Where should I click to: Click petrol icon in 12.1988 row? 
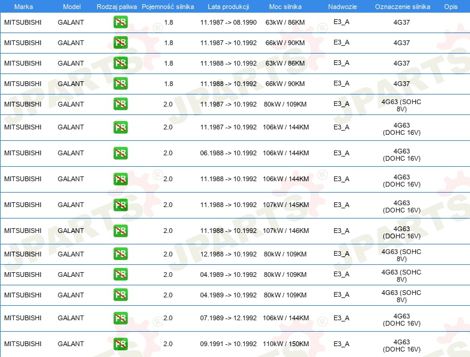tap(120, 254)
